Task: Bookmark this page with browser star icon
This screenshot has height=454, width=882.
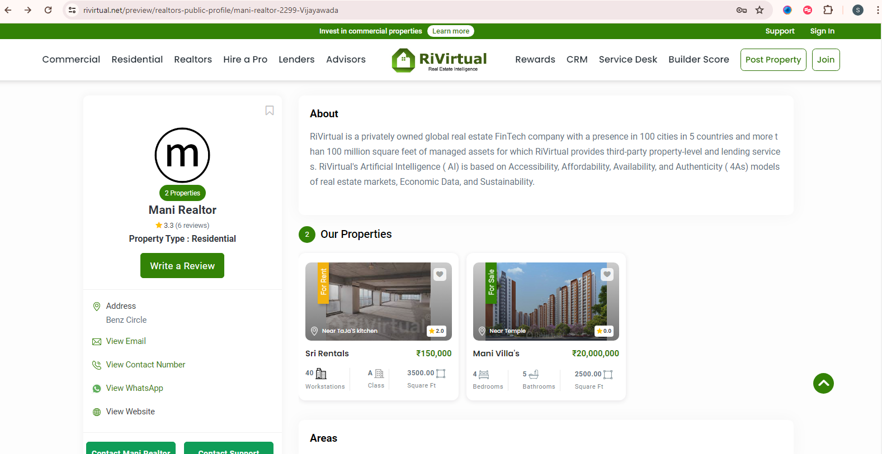Action: [x=760, y=10]
